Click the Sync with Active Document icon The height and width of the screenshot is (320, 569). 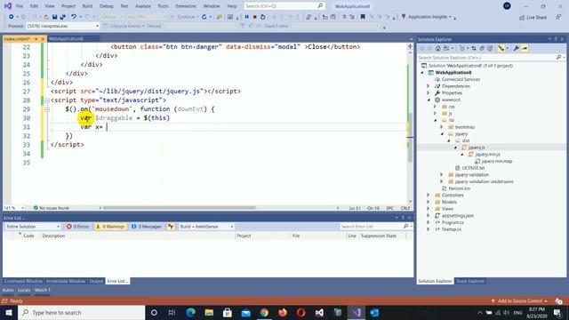click(474, 48)
